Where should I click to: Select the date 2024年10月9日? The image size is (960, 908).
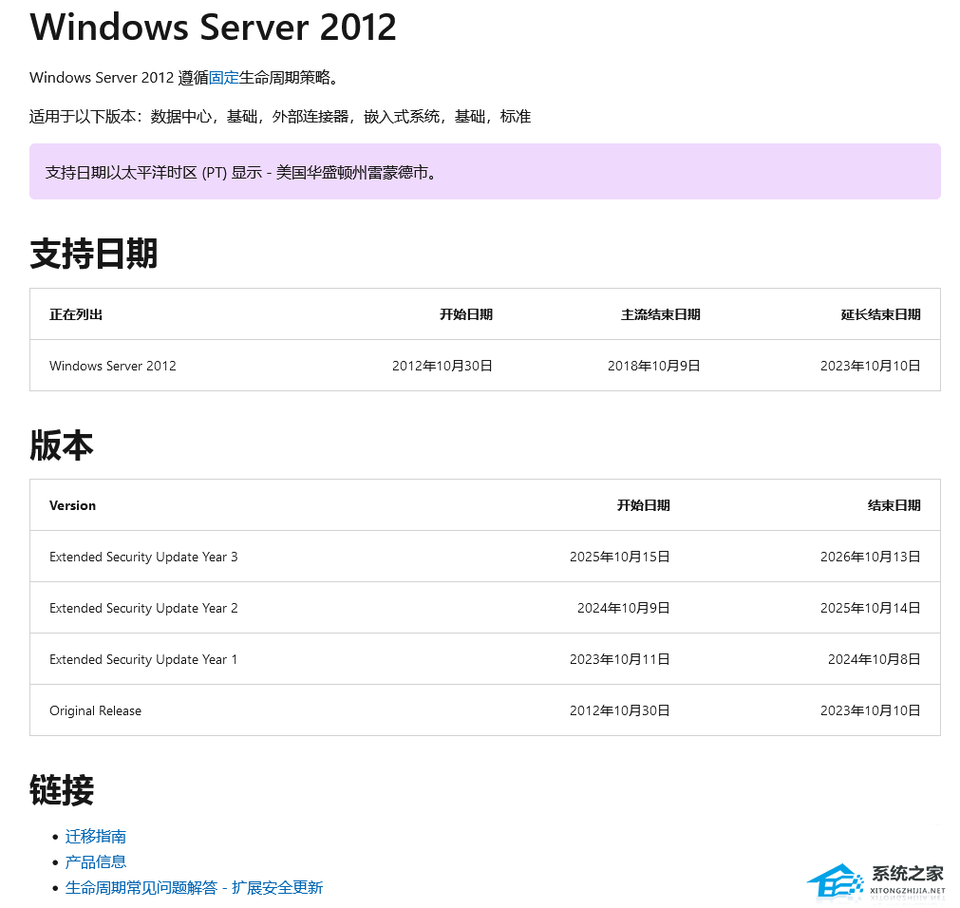point(623,609)
